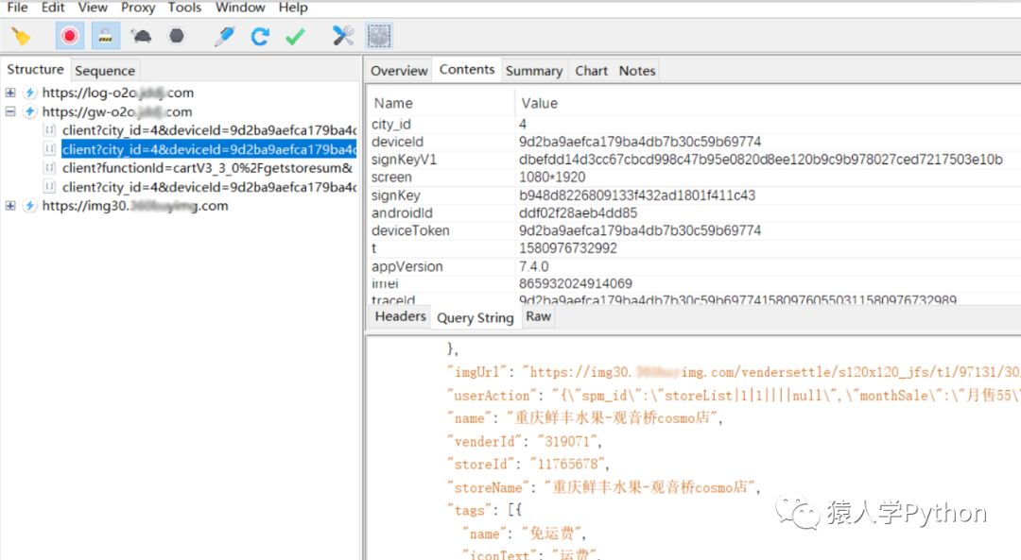Open the Chart tab

pos(591,70)
